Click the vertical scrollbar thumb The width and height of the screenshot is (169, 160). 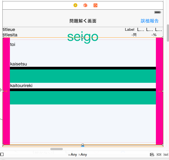pos(168,33)
